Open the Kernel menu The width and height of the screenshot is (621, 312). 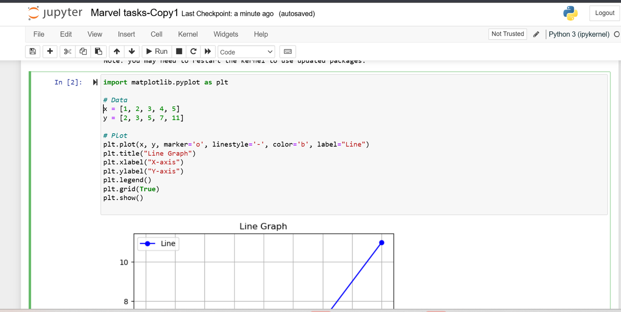tap(188, 34)
